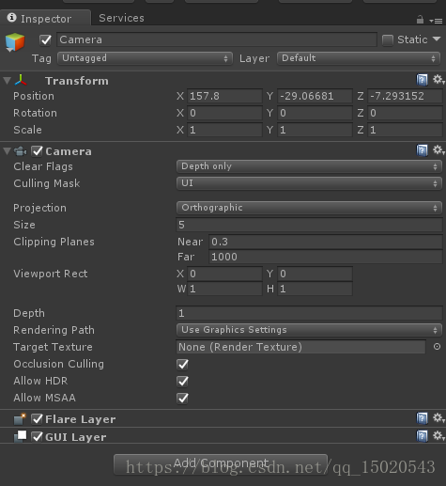Viewport: 446px width, 486px height.
Task: Click Viewport Rect H field
Action: (315, 289)
